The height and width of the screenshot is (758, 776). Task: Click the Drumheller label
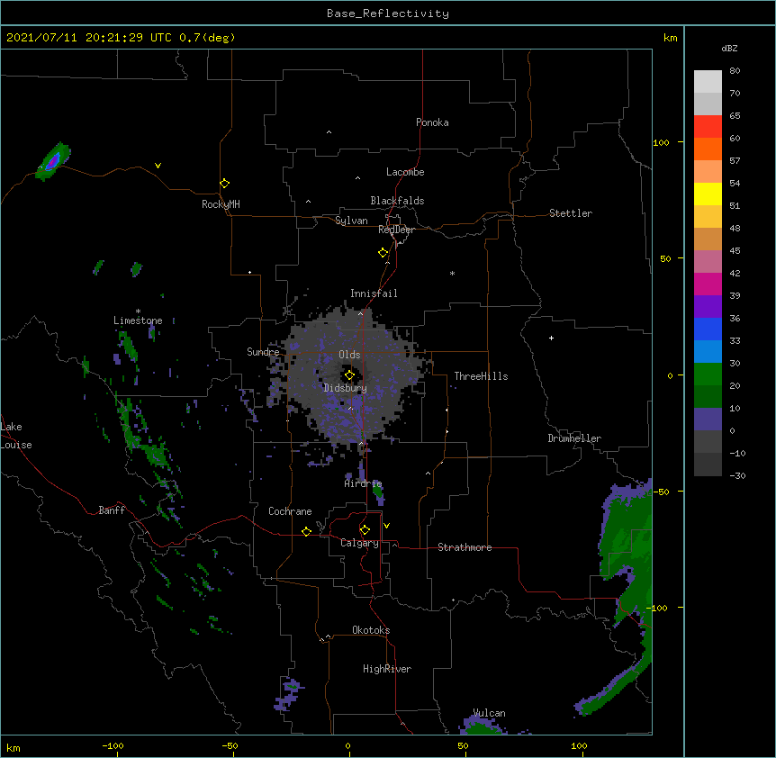[x=574, y=438]
